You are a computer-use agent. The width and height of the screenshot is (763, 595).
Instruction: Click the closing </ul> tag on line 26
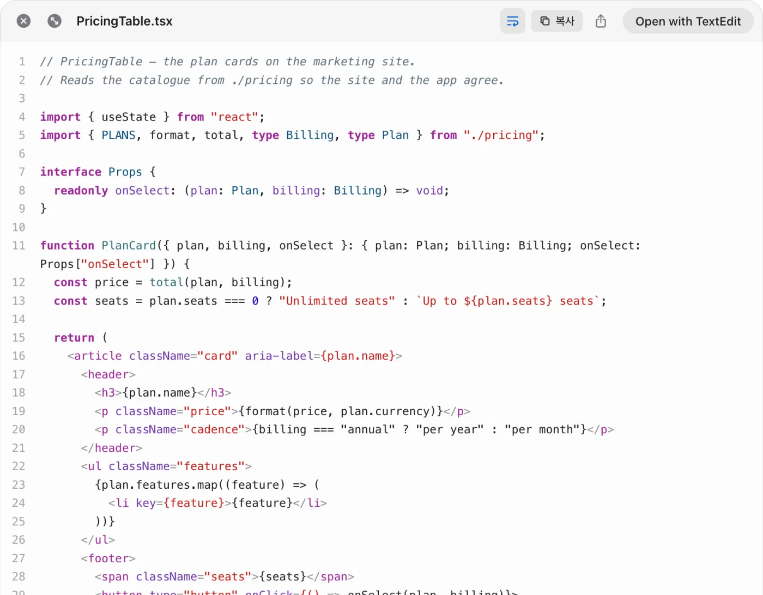pos(98,540)
